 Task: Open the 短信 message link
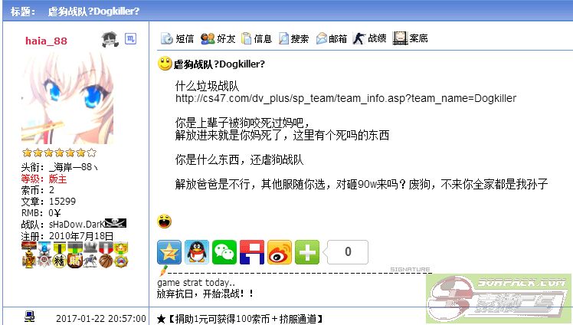tap(177, 38)
